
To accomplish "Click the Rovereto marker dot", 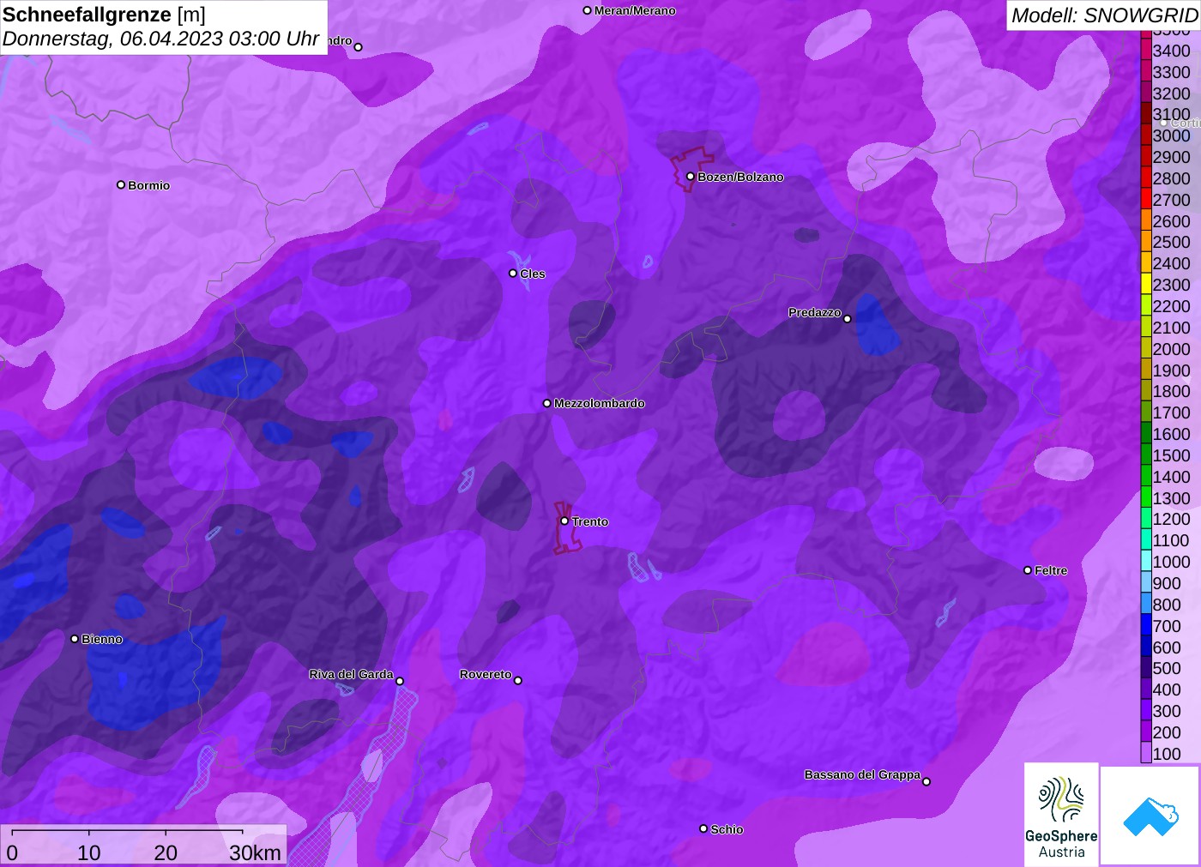I will (518, 681).
